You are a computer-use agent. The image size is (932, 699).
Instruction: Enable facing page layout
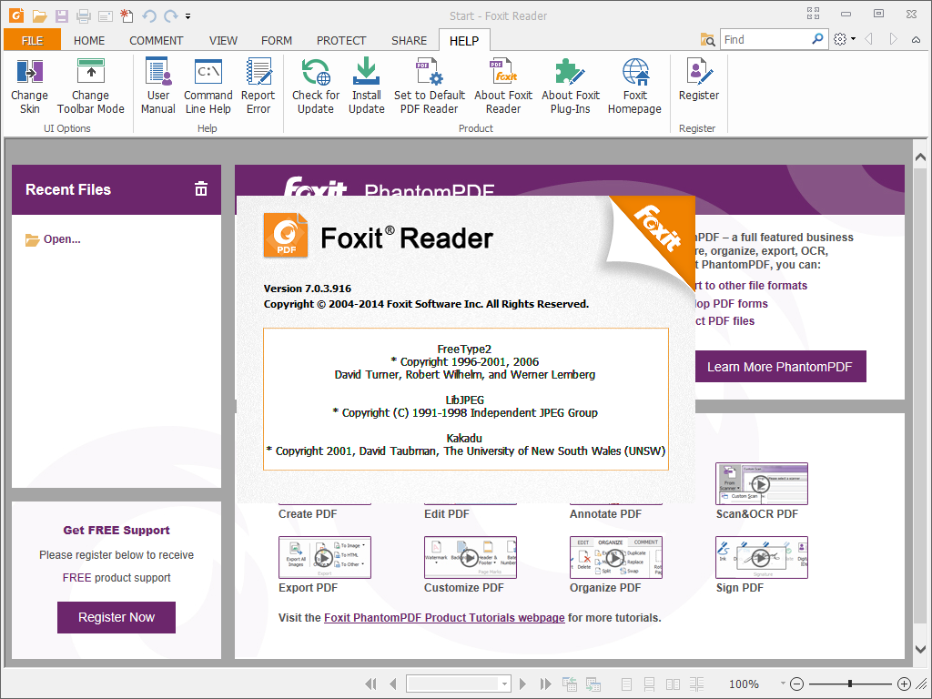[x=672, y=684]
